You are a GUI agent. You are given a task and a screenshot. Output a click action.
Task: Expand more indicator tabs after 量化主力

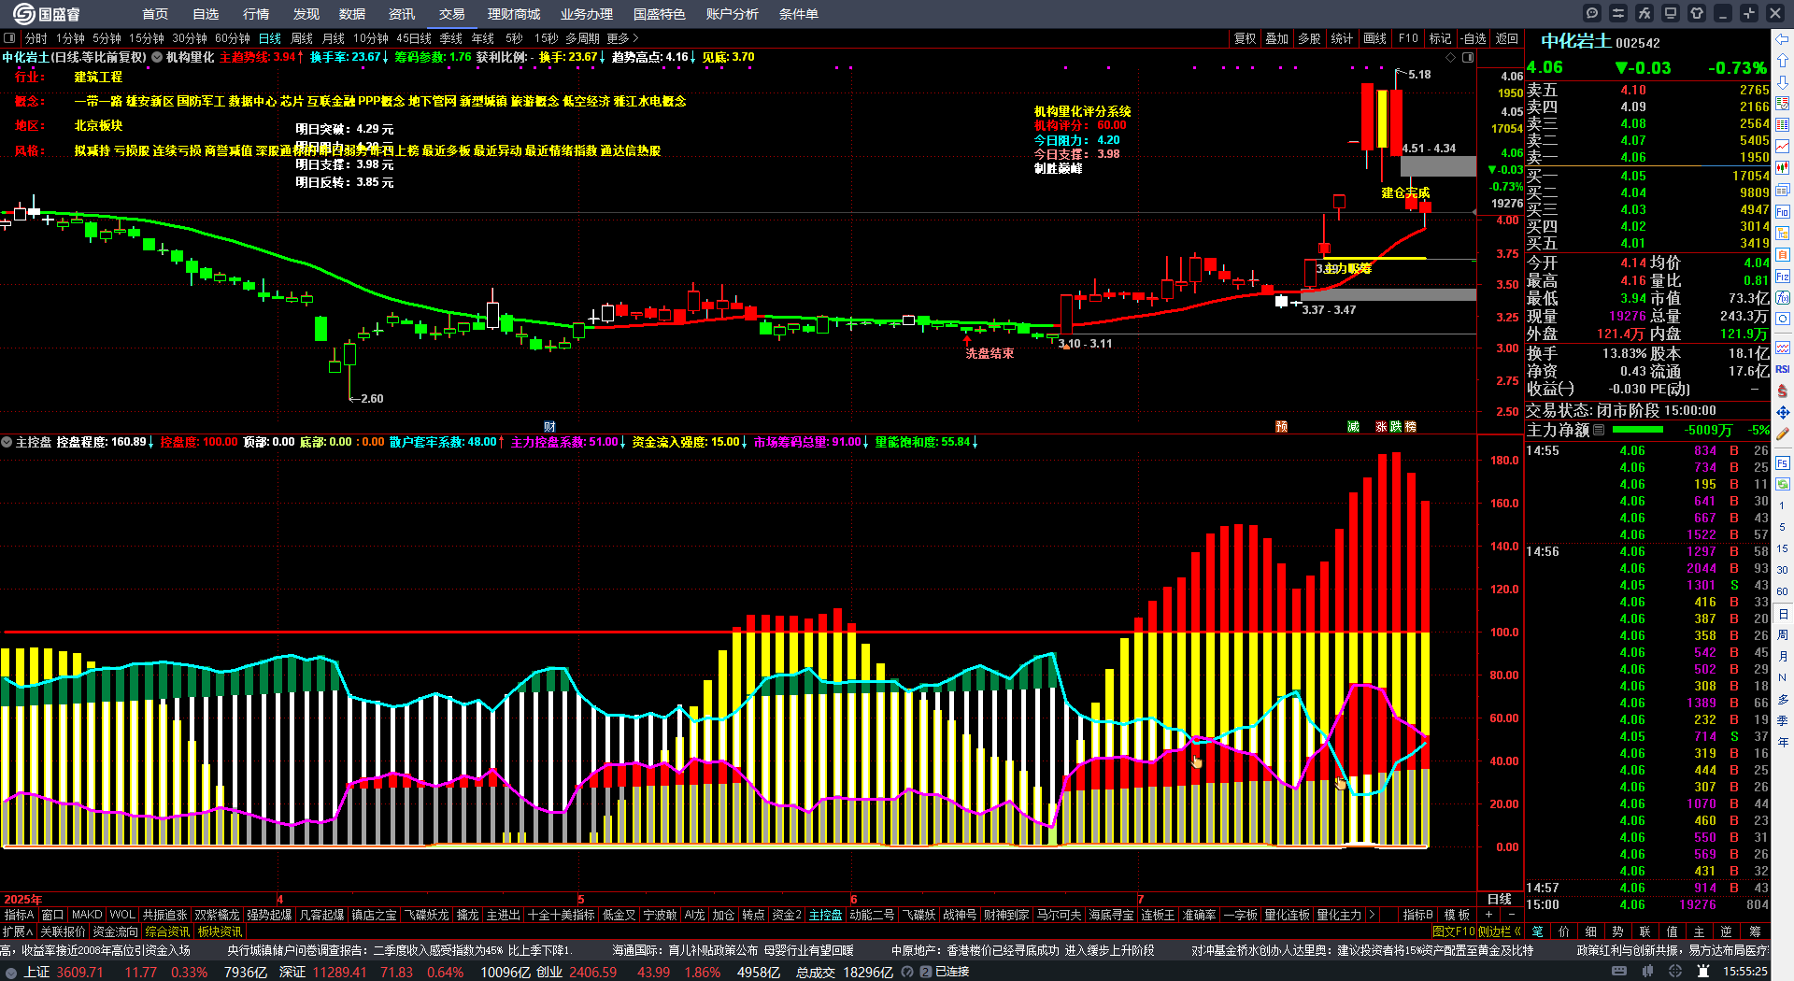point(1372,915)
